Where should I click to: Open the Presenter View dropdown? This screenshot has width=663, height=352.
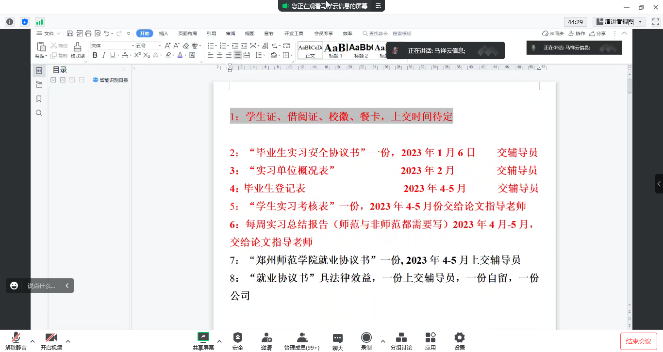619,22
